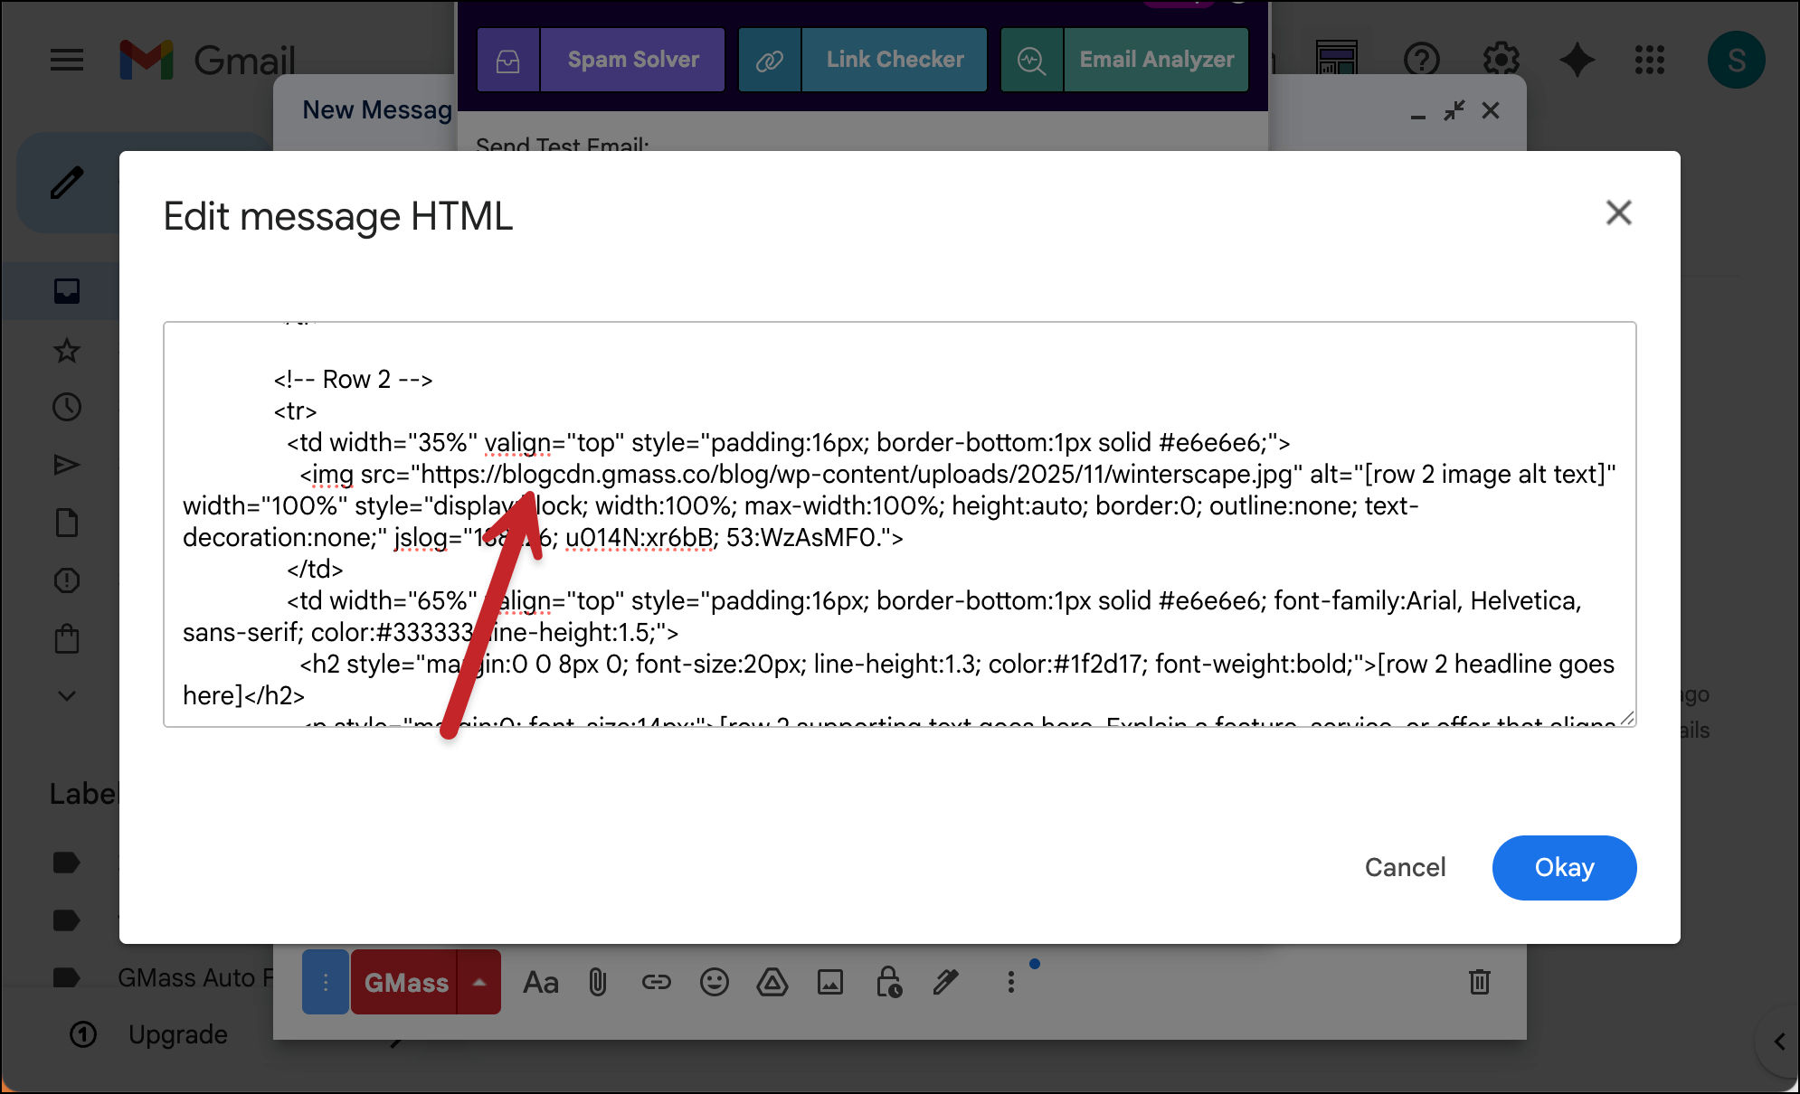Screen dimensions: 1800x1094
Task: Discard draft with the trash icon
Action: pos(1479,982)
